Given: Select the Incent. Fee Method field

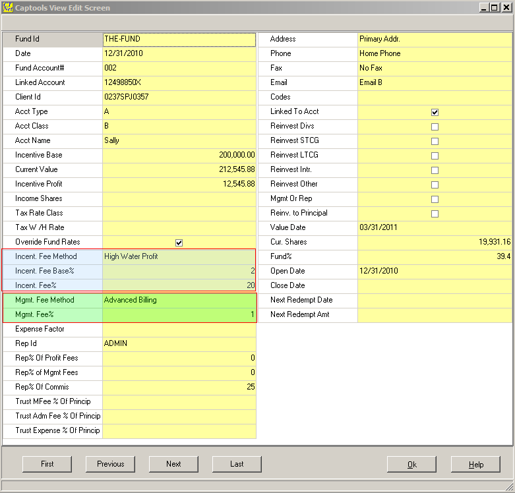Looking at the screenshot, I should 179,256.
